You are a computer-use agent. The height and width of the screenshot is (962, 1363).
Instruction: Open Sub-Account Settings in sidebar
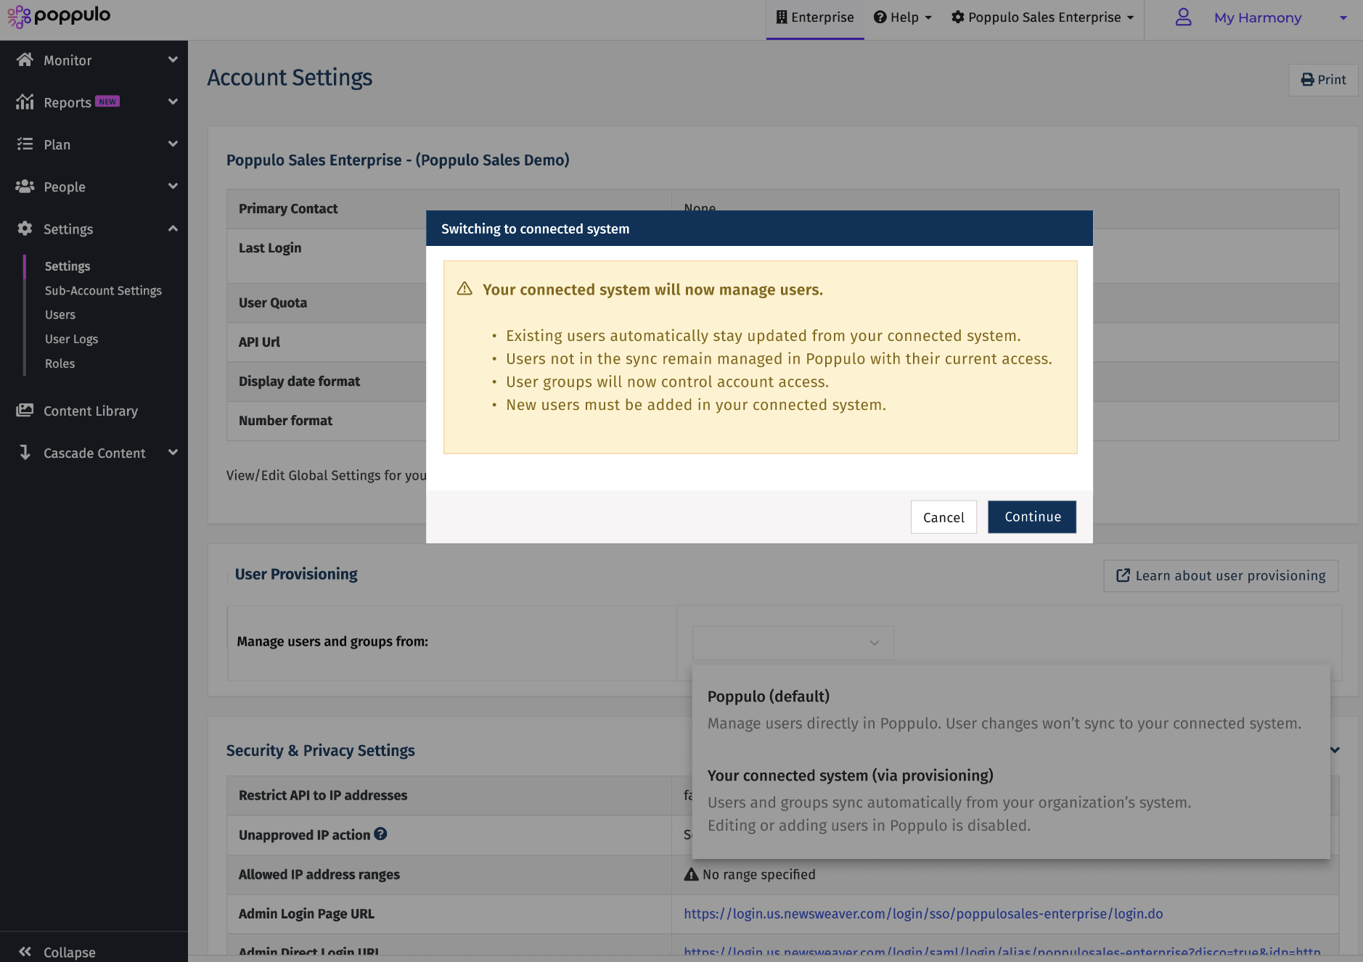[x=103, y=290]
